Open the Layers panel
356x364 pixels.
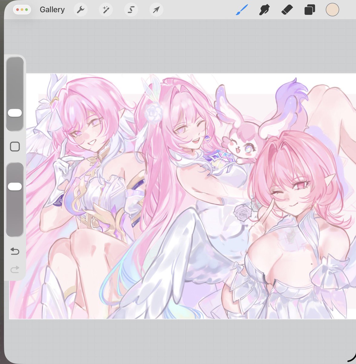pos(309,10)
